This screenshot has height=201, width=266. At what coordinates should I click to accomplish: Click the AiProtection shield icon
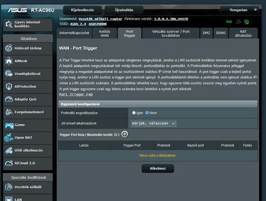[9, 86]
